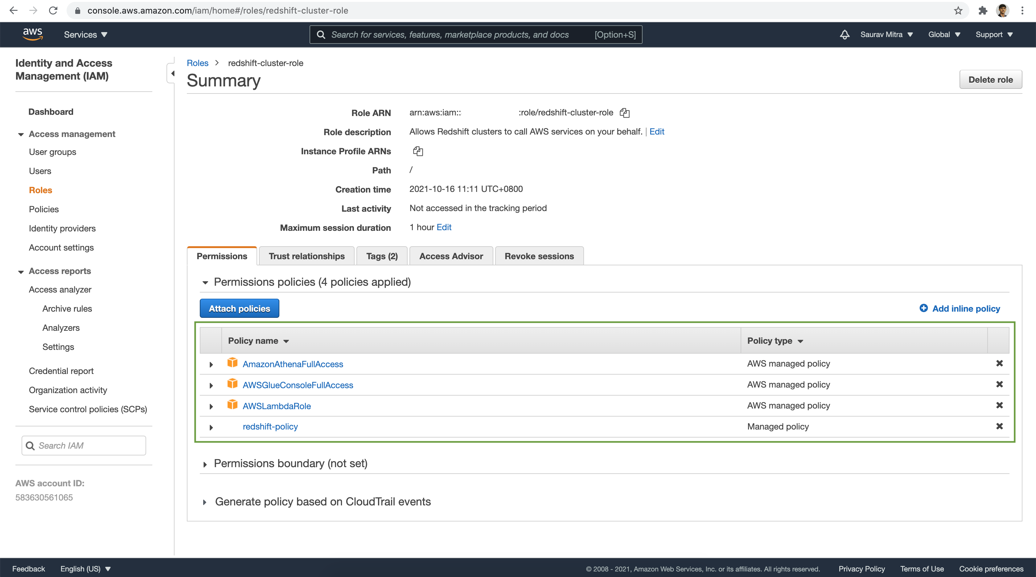The image size is (1036, 577).
Task: Copy Instance Profile ARNs with copy icon
Action: click(418, 151)
